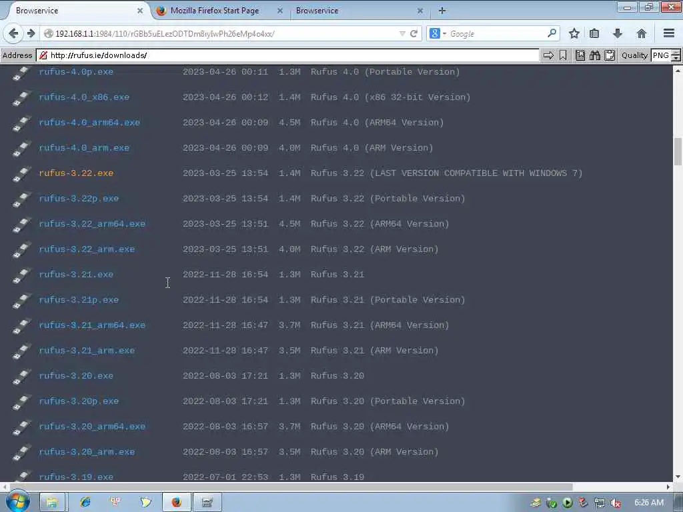Click the Browservice bookmarks page icon

pos(580,55)
